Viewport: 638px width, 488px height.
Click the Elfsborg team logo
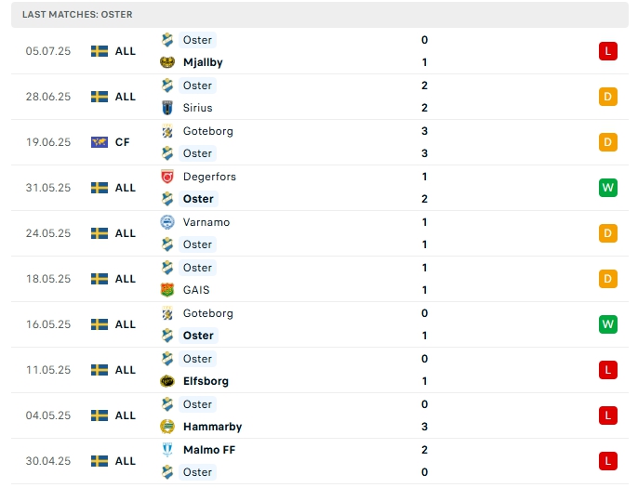tap(167, 381)
